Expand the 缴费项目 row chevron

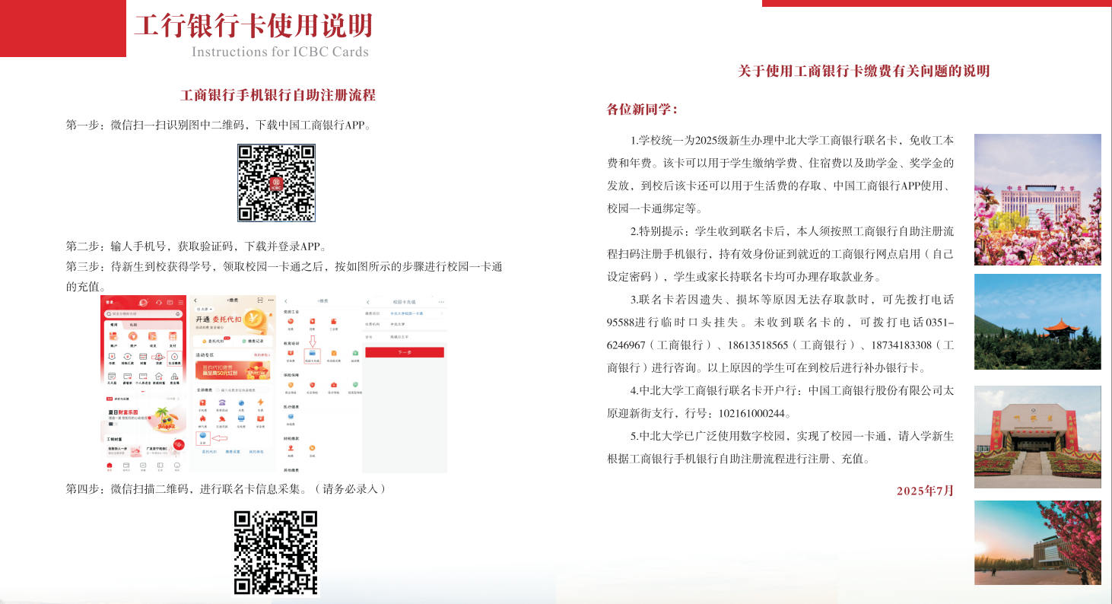click(442, 313)
